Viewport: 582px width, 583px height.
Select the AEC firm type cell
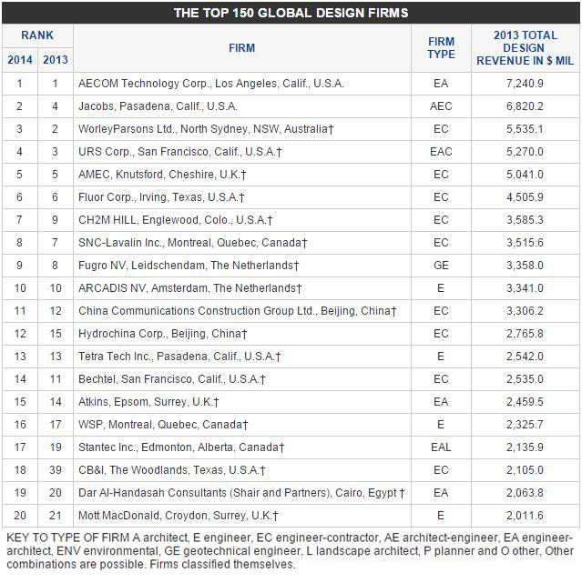click(441, 106)
